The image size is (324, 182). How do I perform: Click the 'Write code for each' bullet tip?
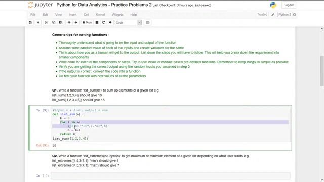click(x=173, y=62)
